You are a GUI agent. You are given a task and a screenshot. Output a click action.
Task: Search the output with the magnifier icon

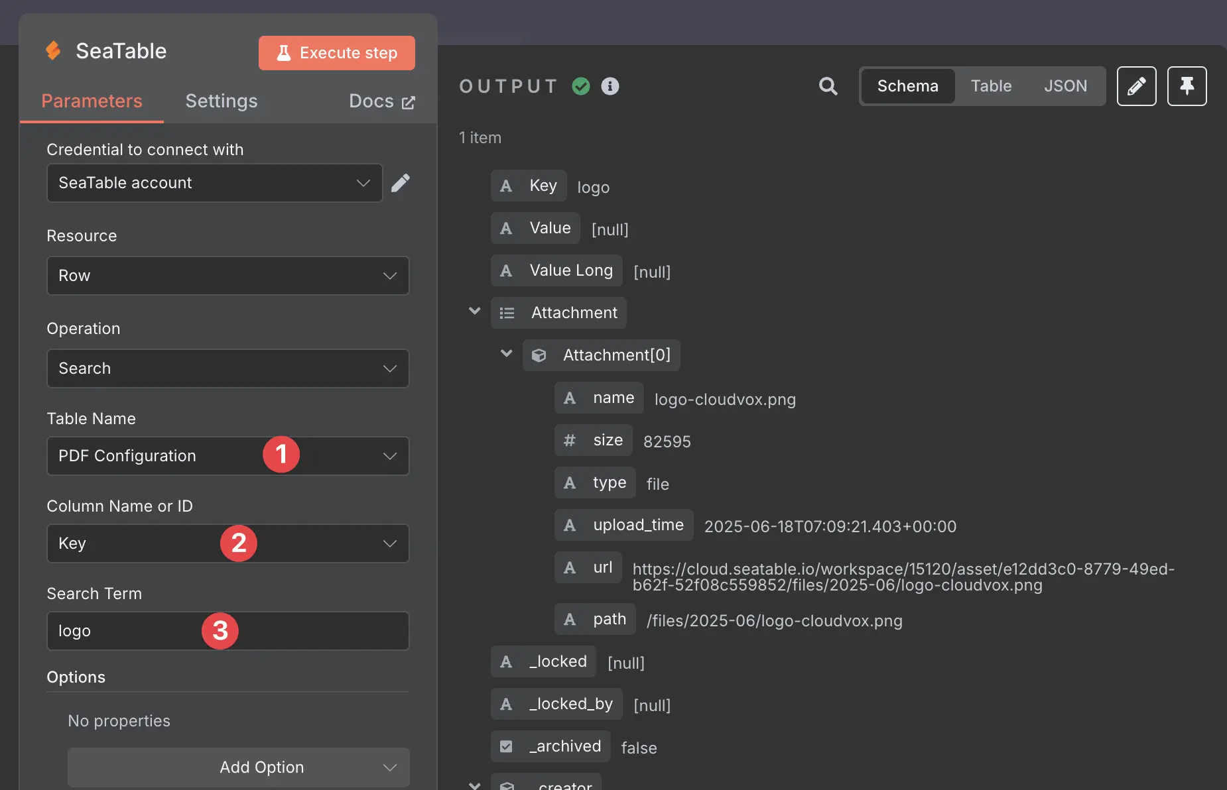(828, 86)
